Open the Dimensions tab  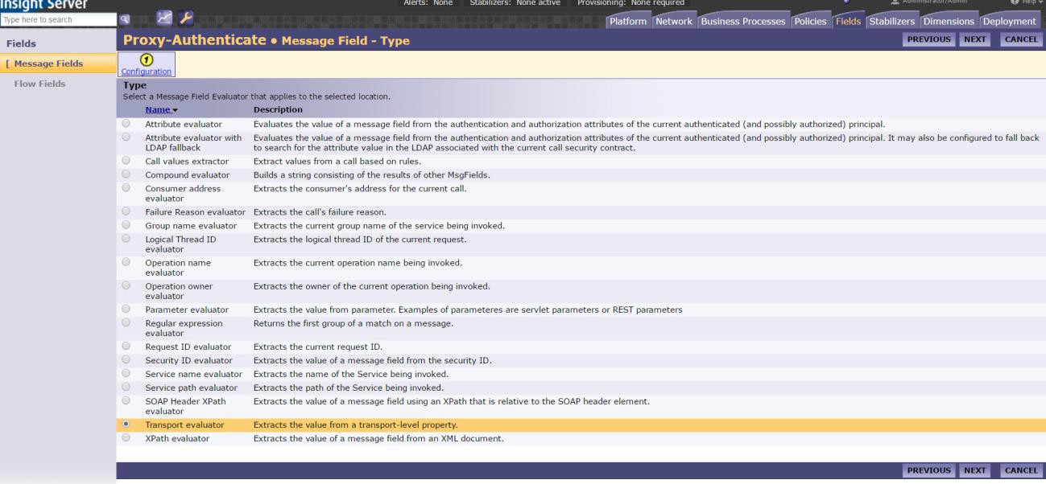pos(949,22)
